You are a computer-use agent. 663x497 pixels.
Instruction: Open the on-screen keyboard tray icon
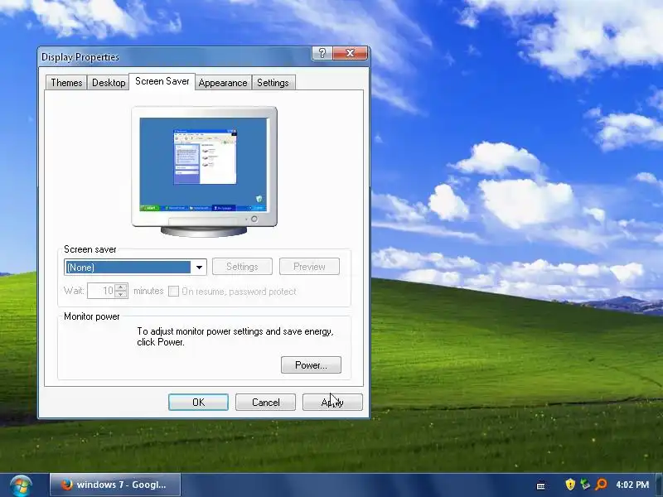click(540, 485)
